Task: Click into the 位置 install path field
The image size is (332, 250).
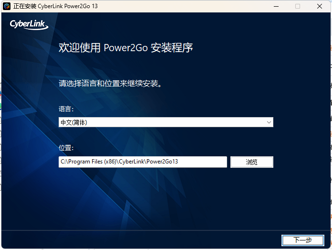Action: pyautogui.click(x=143, y=162)
